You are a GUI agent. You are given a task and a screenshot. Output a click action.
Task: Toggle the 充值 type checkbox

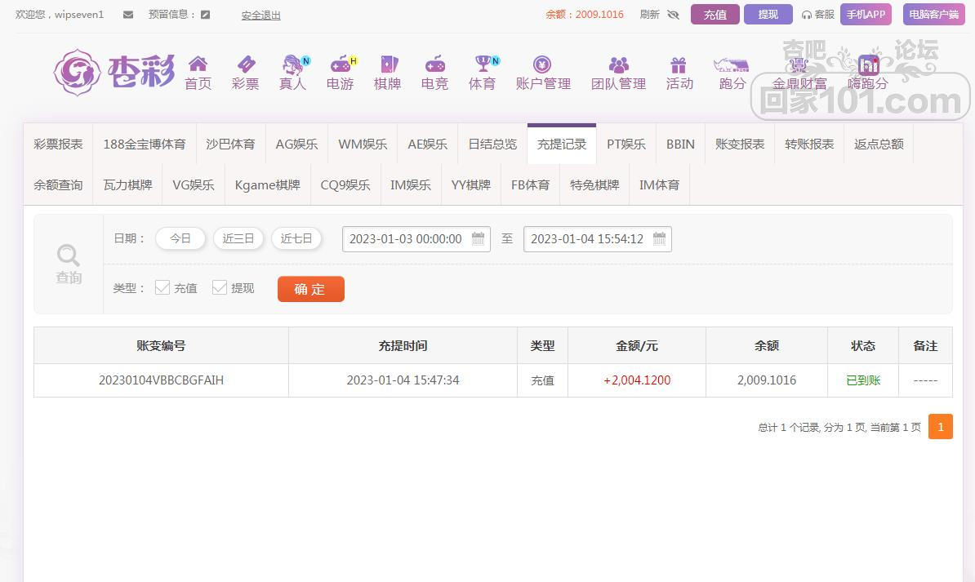click(162, 287)
